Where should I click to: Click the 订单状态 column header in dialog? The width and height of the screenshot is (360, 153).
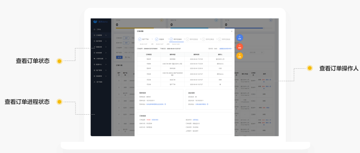point(149,54)
